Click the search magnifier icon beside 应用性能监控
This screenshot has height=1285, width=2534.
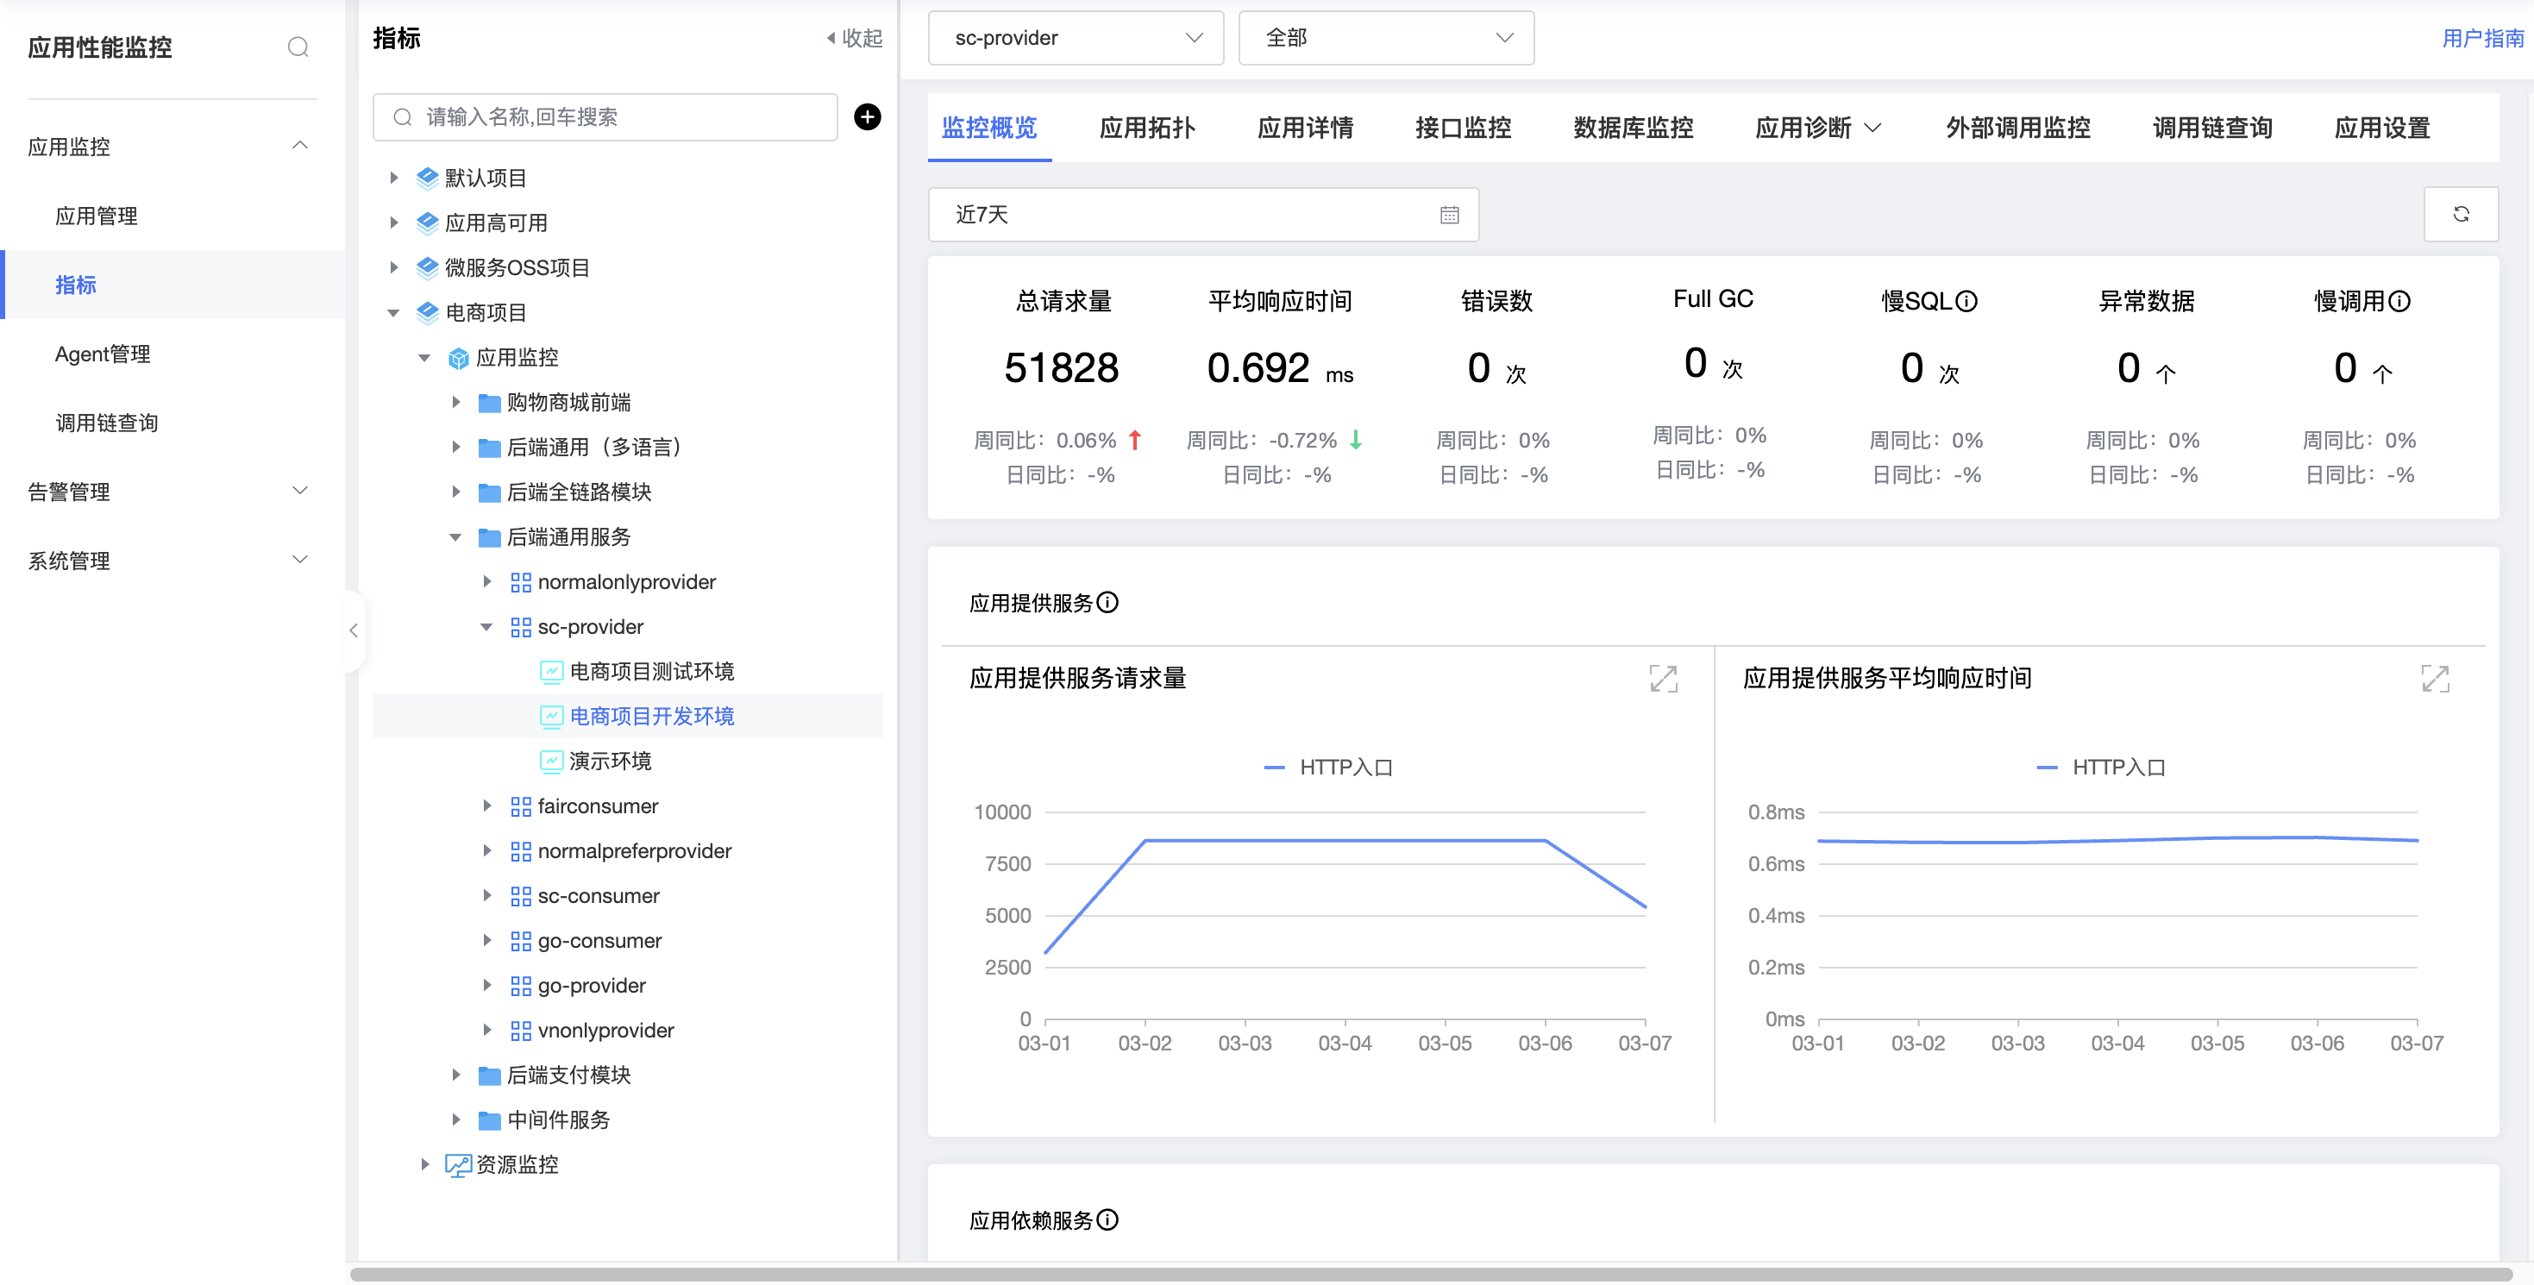point(298,47)
